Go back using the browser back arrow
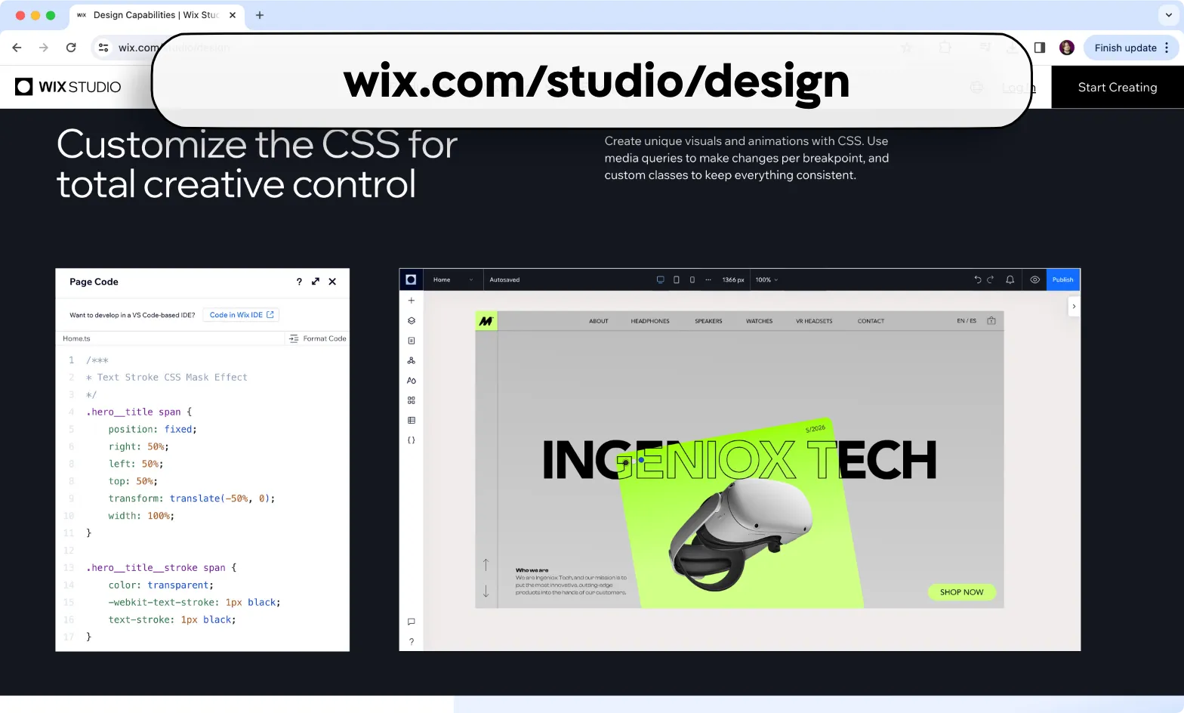 click(x=17, y=48)
